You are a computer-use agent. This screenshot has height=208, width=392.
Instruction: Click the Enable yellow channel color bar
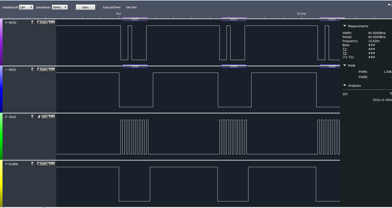point(1,184)
